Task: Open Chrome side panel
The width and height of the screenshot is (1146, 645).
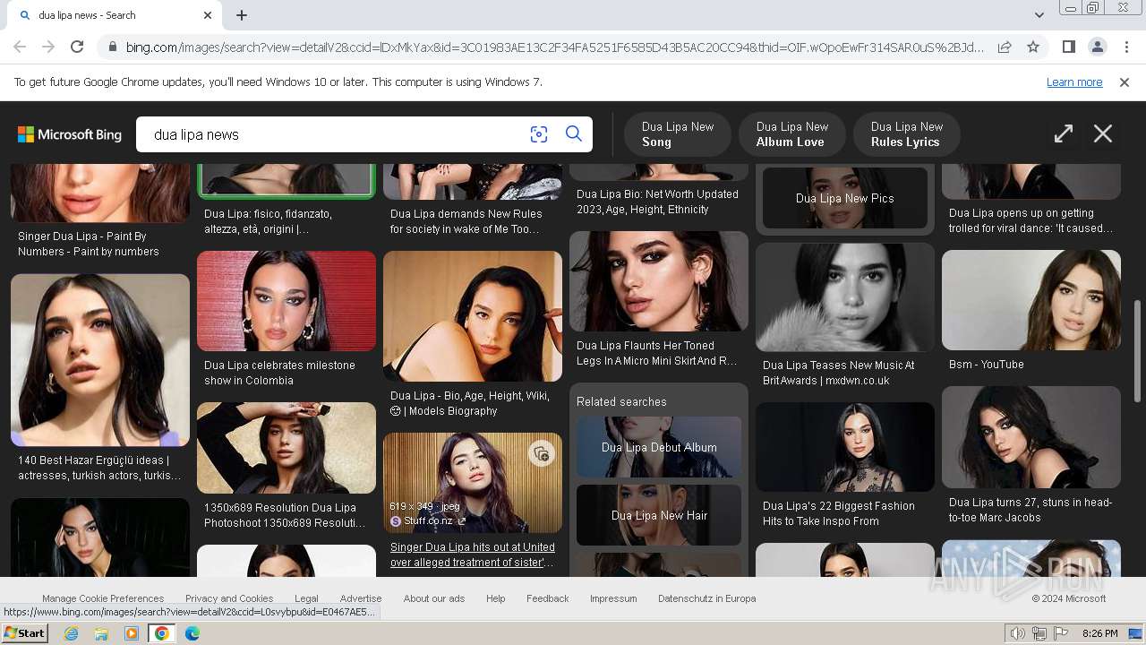Action: point(1068,47)
